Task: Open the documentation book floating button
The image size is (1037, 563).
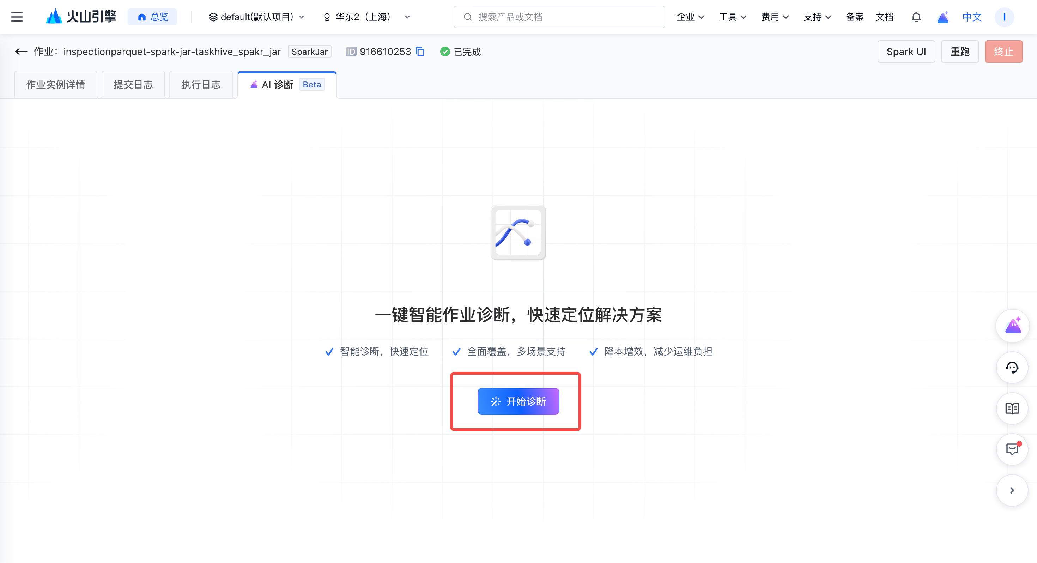Action: [1012, 408]
